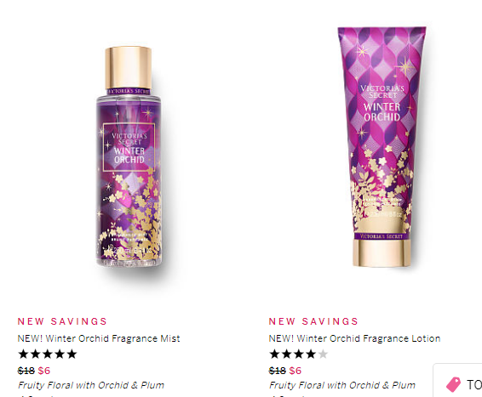Open the Winter Orchid Fragrance Mist bottle image
Viewport: 482px width, 397px height.
click(x=129, y=156)
